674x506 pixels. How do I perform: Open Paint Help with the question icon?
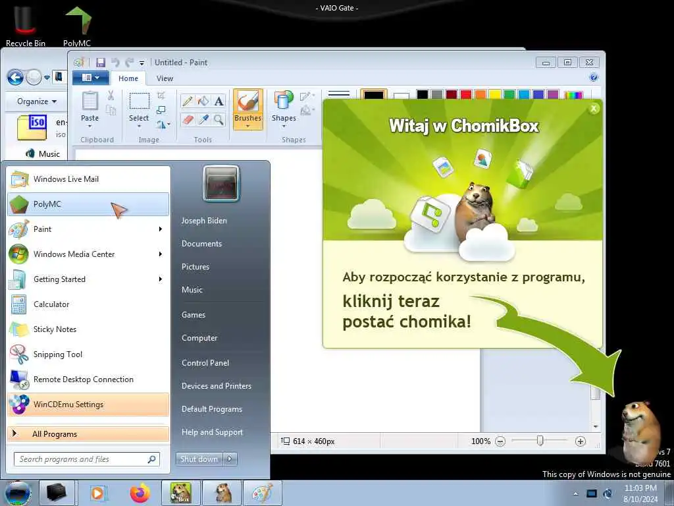(594, 78)
